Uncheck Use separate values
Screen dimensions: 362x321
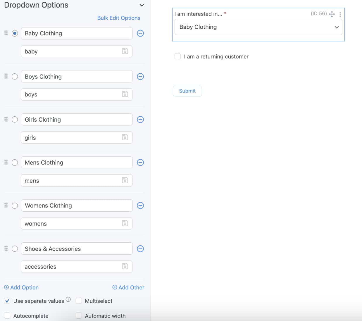7,301
